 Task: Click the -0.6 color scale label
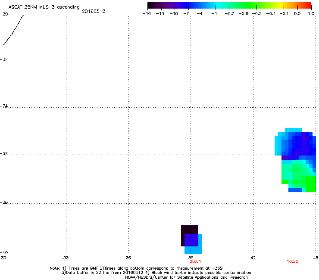point(243,14)
